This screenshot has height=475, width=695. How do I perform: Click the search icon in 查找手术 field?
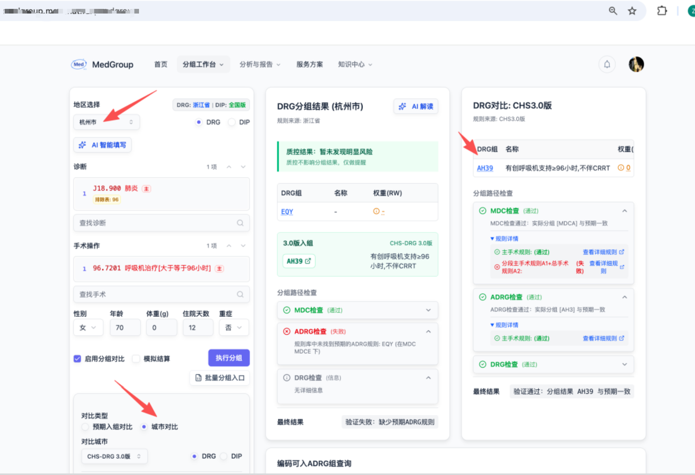tap(240, 295)
